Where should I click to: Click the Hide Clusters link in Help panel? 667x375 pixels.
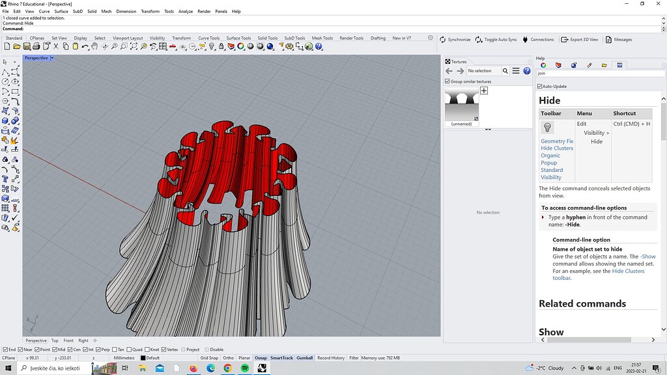(557, 148)
